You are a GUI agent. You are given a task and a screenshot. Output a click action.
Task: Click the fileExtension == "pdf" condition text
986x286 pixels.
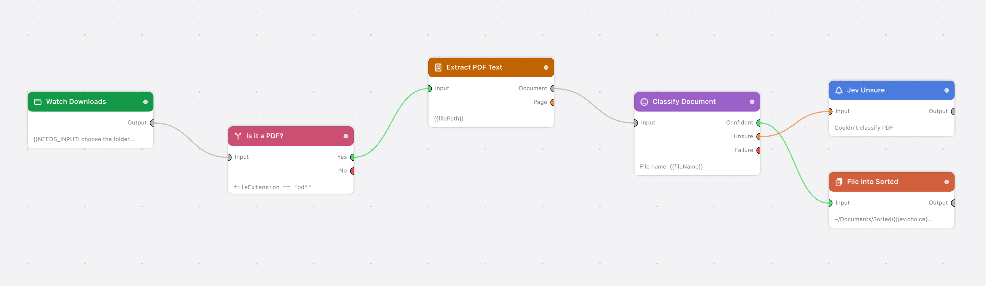click(x=272, y=187)
